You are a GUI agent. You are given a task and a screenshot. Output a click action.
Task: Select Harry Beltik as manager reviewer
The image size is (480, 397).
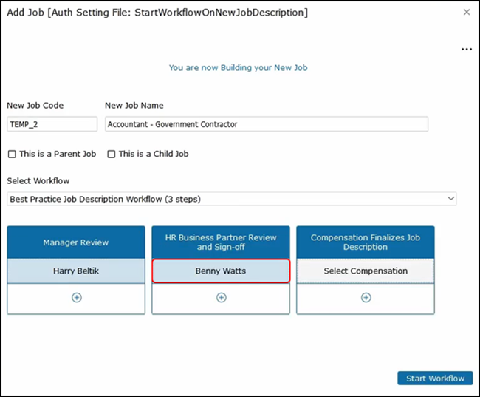pos(76,271)
